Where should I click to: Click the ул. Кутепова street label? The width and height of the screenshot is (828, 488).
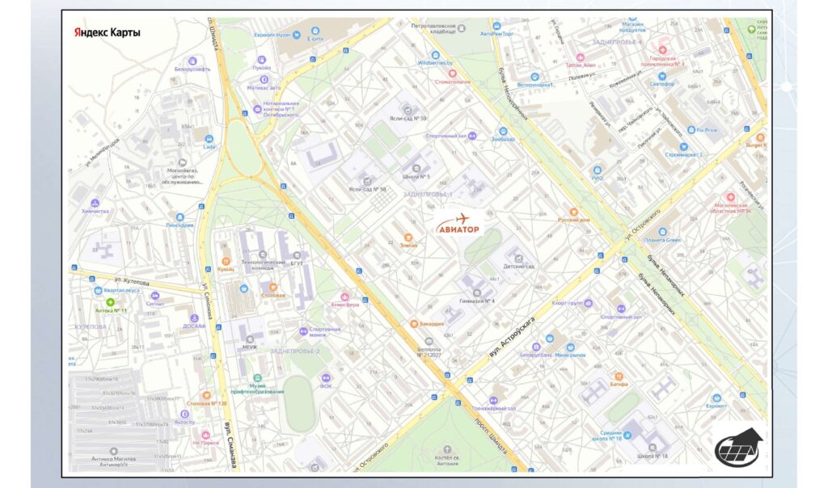[x=132, y=282]
